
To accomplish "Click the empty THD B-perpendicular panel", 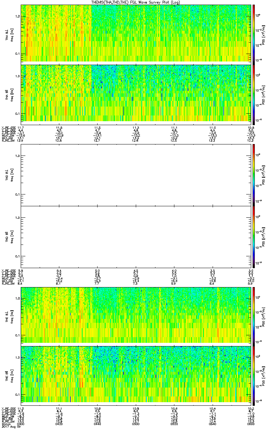I will coord(136,175).
